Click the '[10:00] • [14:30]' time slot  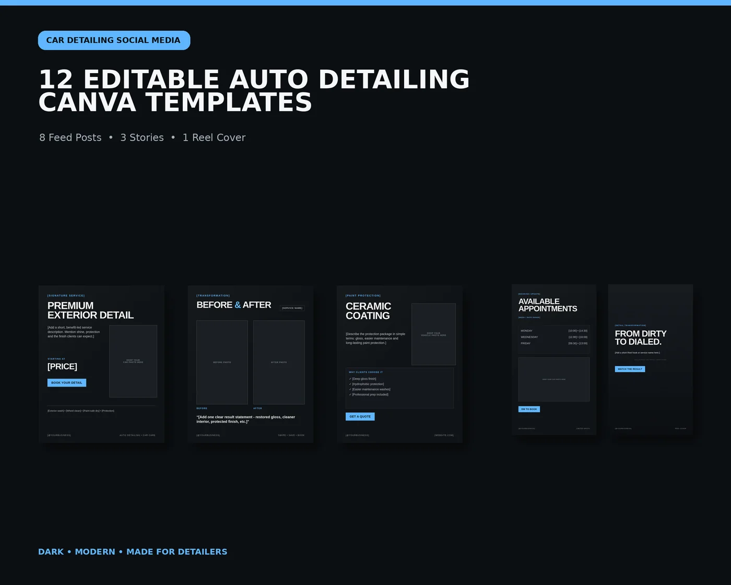click(x=578, y=331)
